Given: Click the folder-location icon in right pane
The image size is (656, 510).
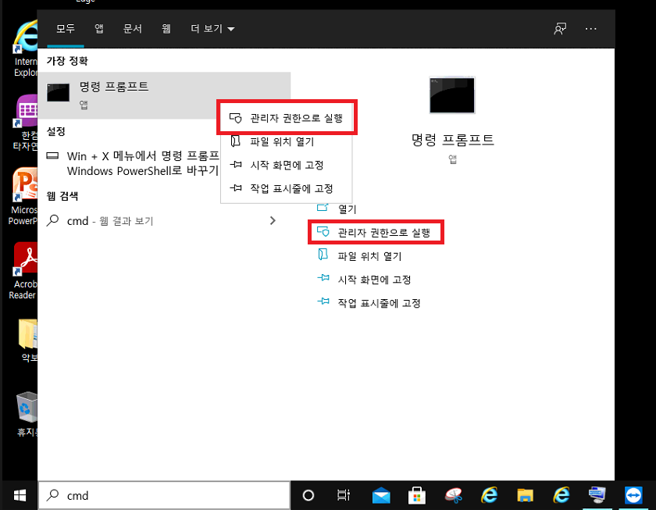Looking at the screenshot, I should [323, 255].
